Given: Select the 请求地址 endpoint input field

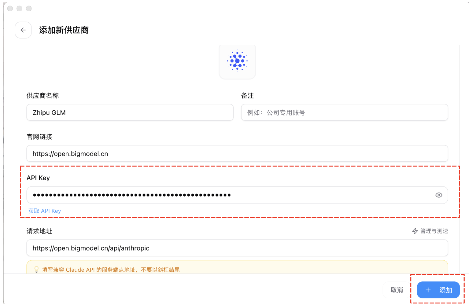Looking at the screenshot, I should (237, 248).
